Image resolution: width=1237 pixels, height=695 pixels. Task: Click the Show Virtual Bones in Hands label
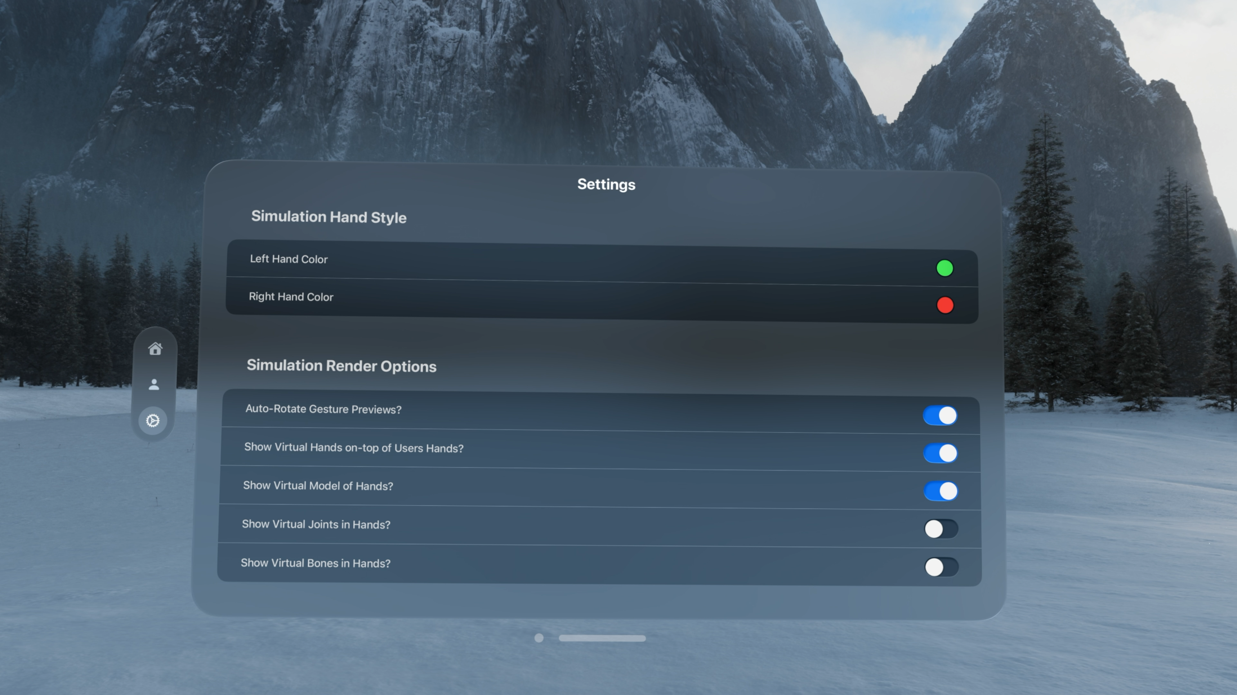315,563
